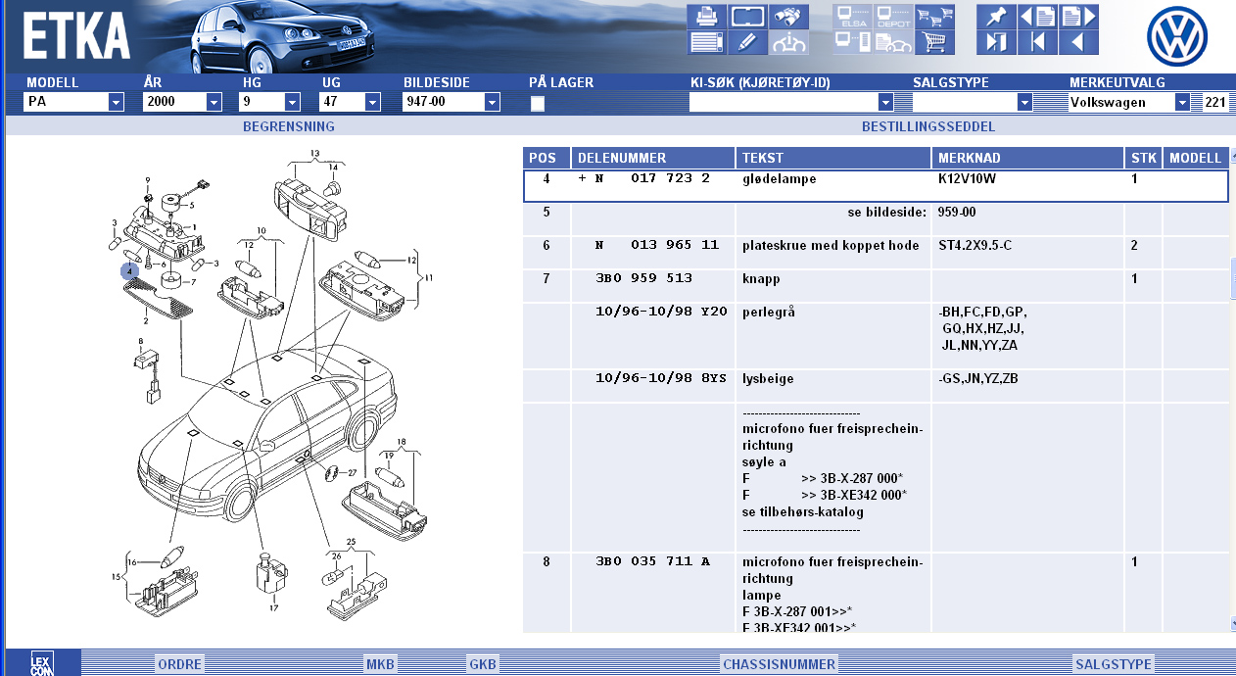Click the field showing 221

click(x=1215, y=102)
